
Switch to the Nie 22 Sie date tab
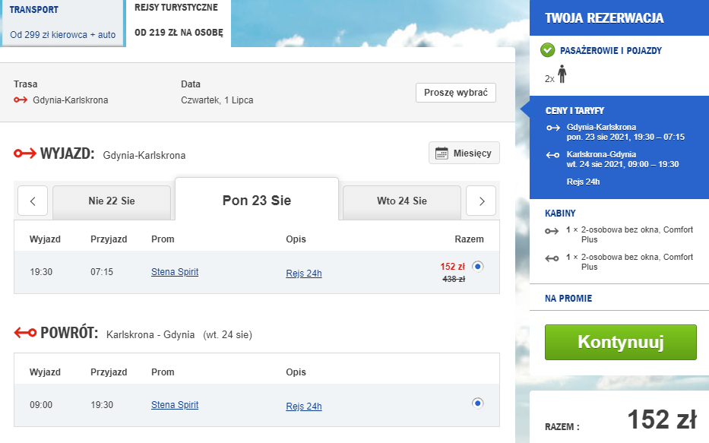pyautogui.click(x=112, y=201)
